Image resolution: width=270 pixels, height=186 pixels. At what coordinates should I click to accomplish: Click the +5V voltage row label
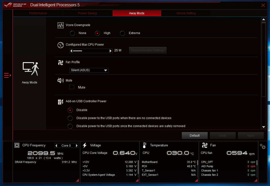(85, 166)
